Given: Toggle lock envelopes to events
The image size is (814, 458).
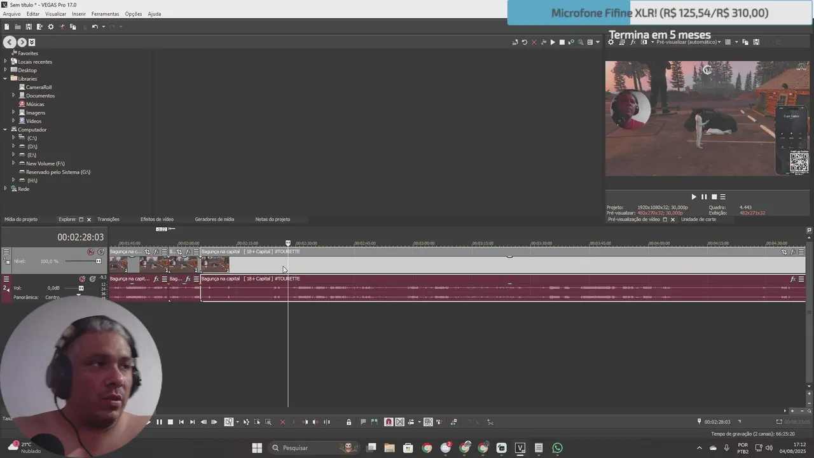Looking at the screenshot, I should point(428,422).
